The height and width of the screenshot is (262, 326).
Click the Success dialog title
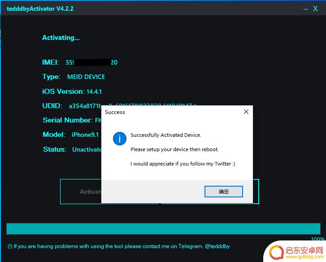point(115,112)
